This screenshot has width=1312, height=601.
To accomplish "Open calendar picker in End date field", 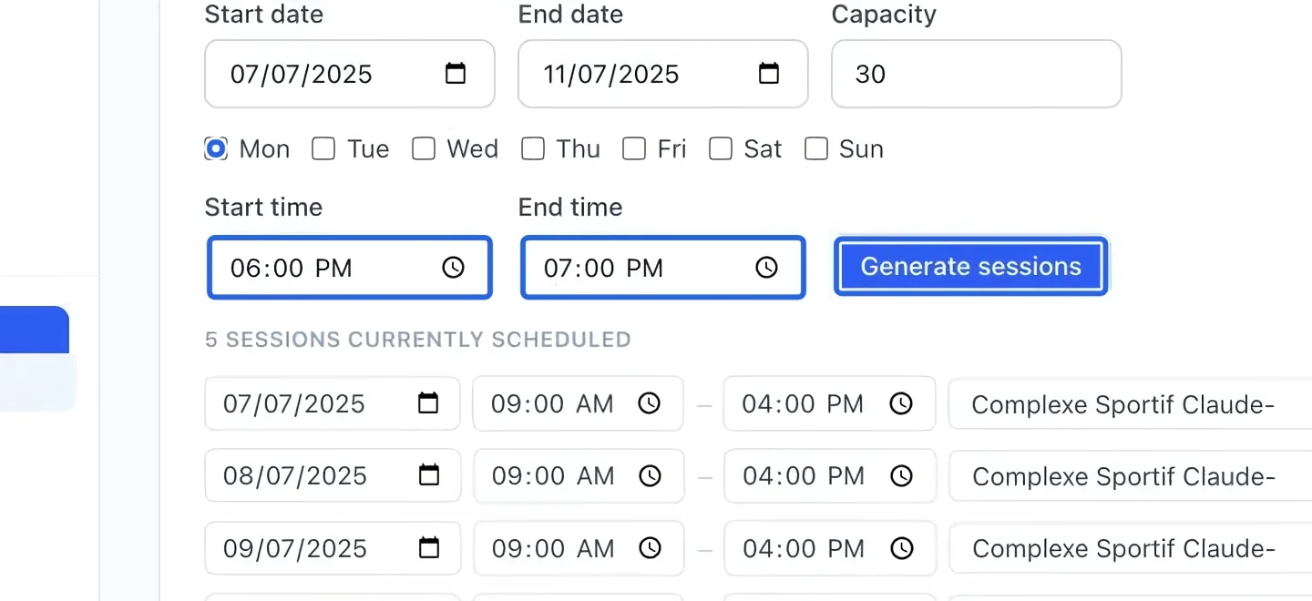I will pos(769,74).
